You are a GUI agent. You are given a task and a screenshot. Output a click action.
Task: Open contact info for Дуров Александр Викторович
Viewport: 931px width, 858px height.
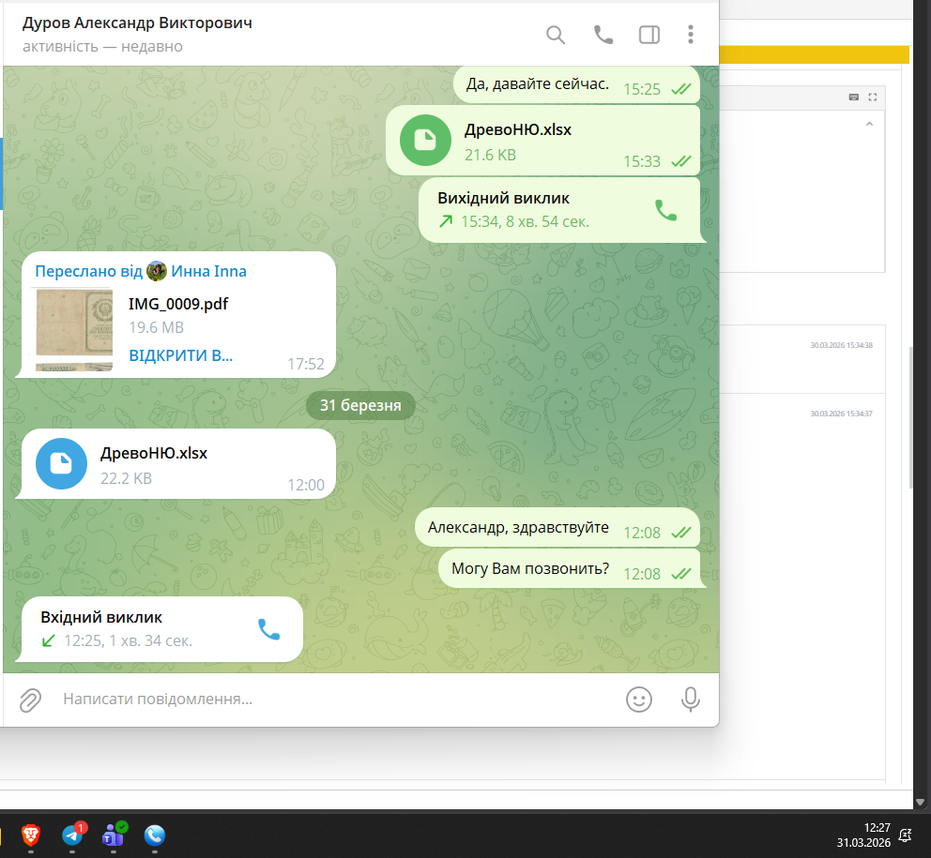coord(137,23)
